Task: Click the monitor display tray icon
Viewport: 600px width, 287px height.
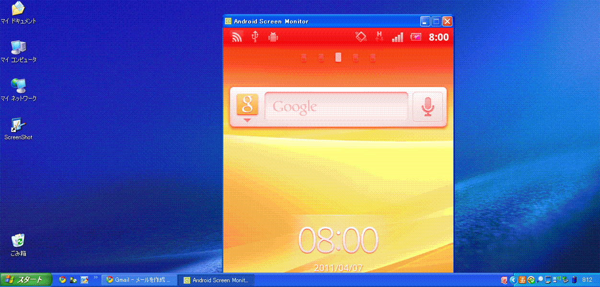Action: (548, 280)
